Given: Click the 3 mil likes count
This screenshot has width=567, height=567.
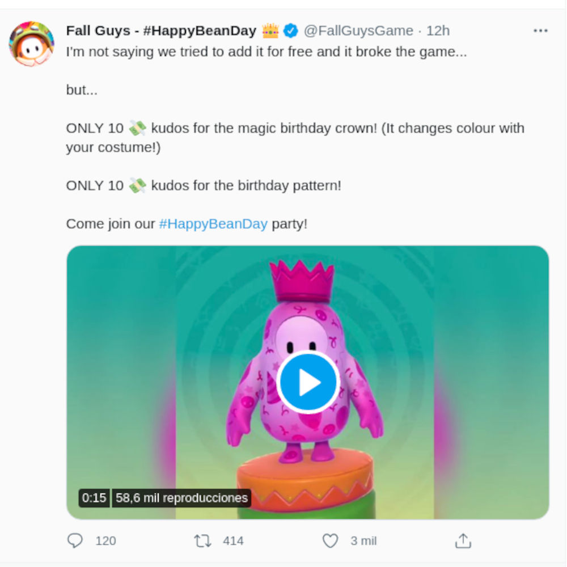Looking at the screenshot, I should pyautogui.click(x=363, y=541).
